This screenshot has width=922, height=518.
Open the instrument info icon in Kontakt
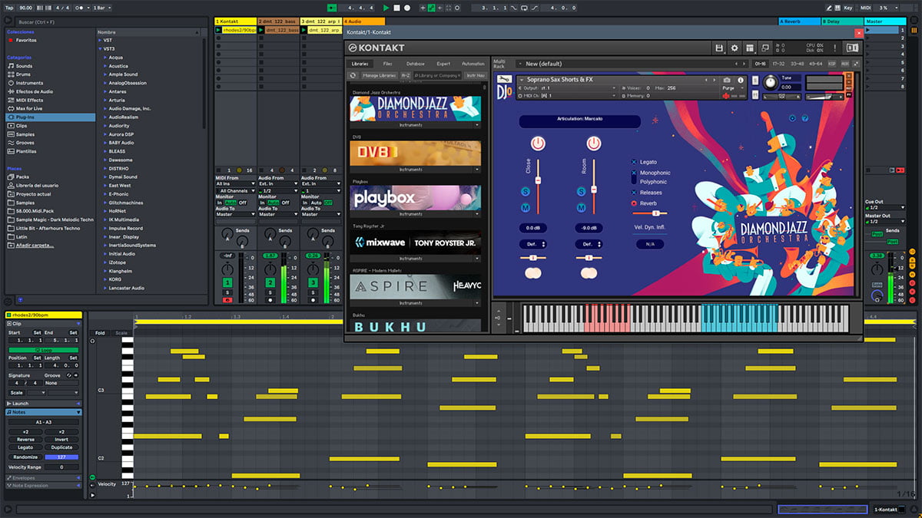741,80
